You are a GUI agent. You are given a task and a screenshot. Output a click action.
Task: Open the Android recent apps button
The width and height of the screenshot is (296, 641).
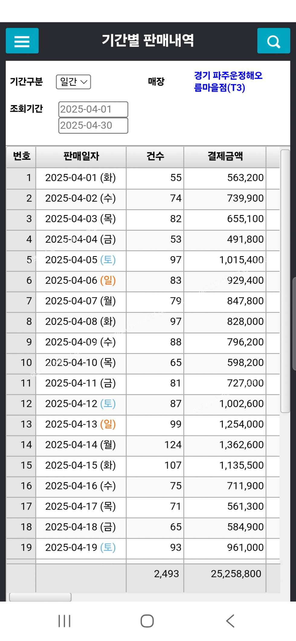click(64, 621)
